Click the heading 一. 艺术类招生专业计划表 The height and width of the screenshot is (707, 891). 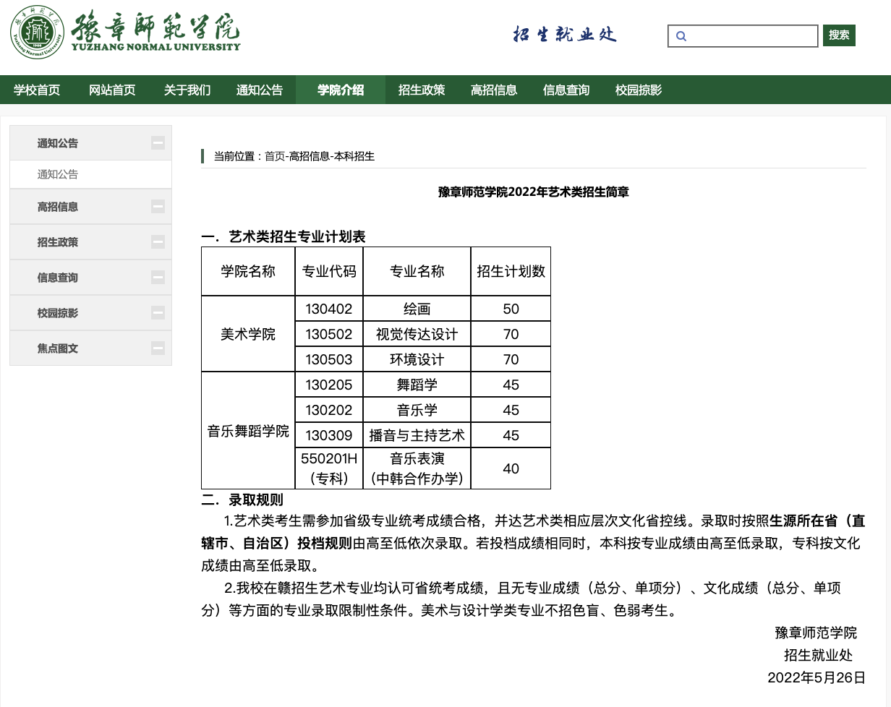tap(283, 237)
